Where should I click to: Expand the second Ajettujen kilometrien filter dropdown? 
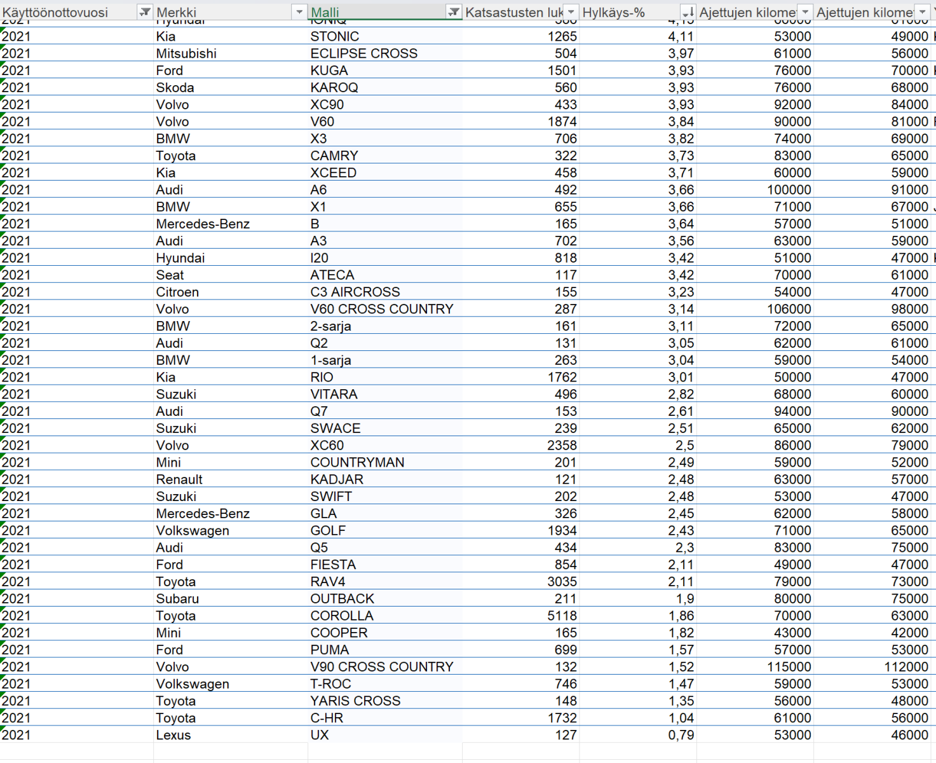click(922, 12)
